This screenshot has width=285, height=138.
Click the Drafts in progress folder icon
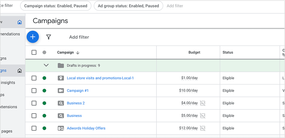(61, 66)
